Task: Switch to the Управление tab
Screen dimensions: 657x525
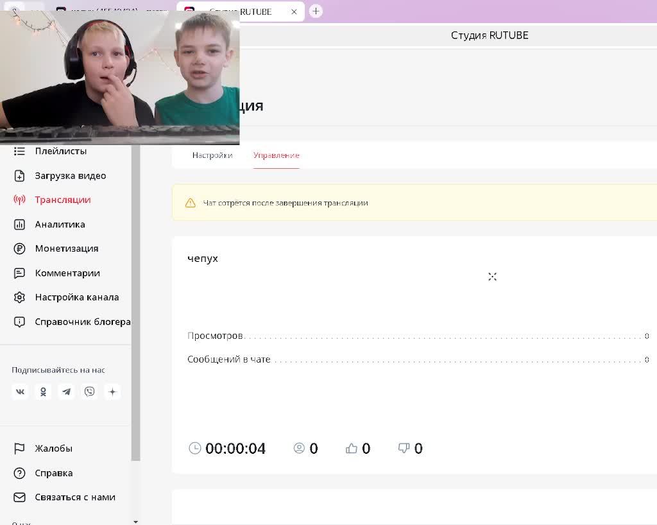Action: coord(276,155)
